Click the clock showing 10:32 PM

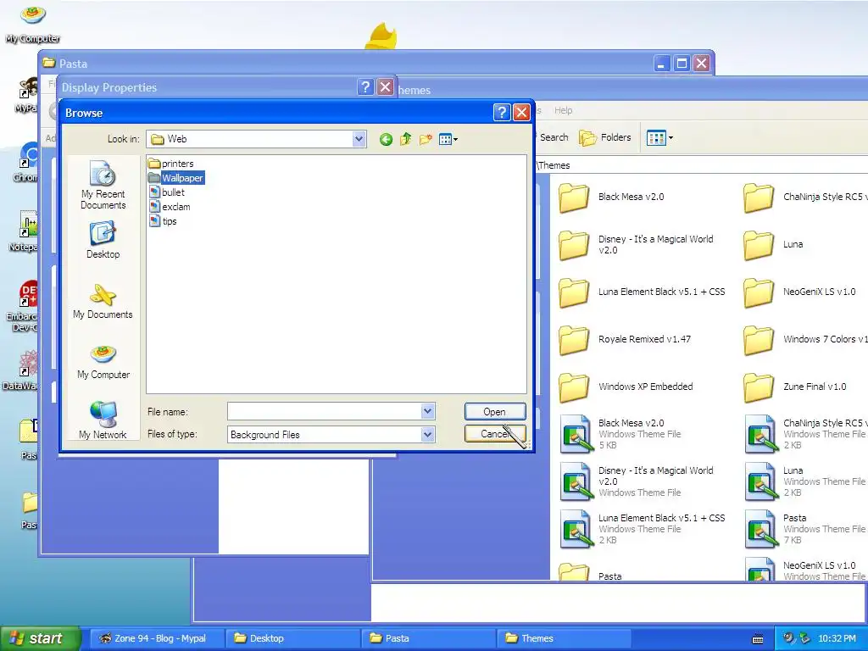point(837,638)
